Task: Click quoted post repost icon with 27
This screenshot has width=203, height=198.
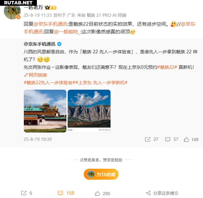Action: pos(148,139)
